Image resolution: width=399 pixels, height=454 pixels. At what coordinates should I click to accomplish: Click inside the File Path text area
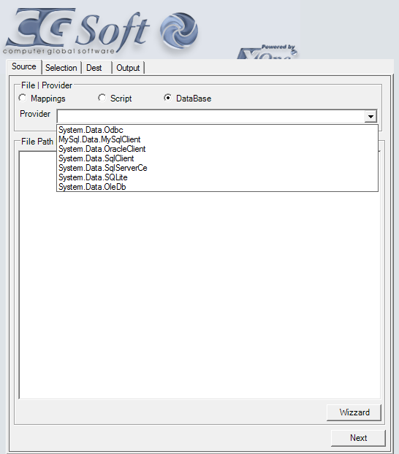pos(199,296)
